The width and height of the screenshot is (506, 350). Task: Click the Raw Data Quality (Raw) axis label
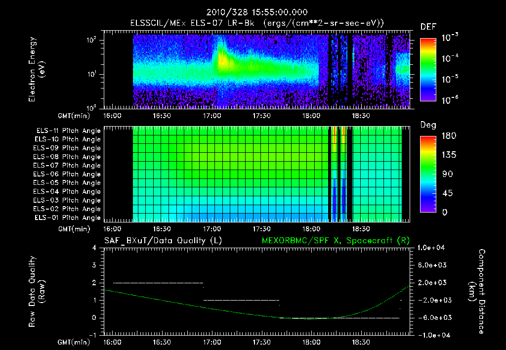(37, 291)
